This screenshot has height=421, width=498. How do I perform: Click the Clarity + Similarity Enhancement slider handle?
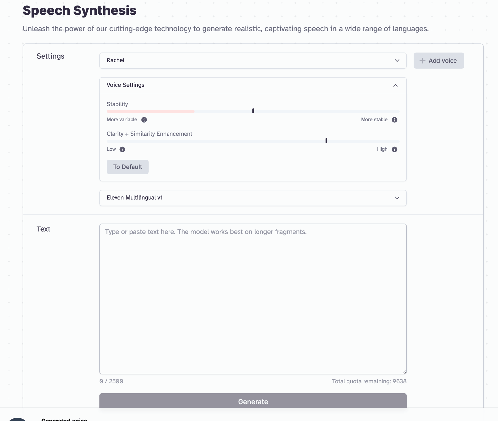click(326, 141)
